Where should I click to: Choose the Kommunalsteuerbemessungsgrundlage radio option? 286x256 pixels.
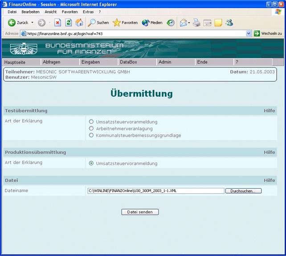pos(91,135)
